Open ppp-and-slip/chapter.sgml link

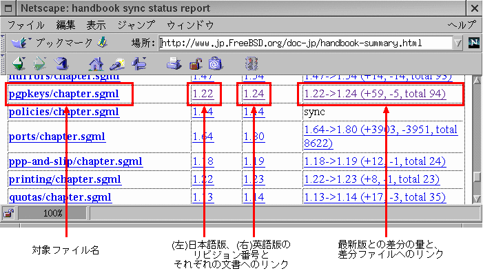pos(76,161)
